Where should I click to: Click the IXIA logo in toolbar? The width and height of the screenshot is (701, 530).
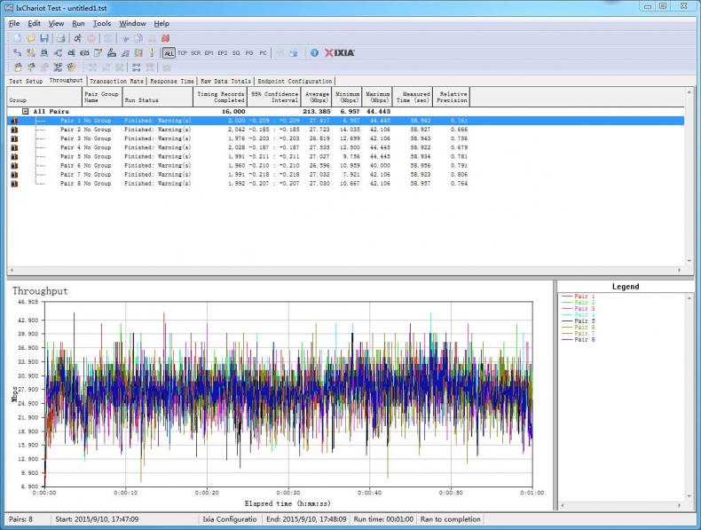click(339, 52)
